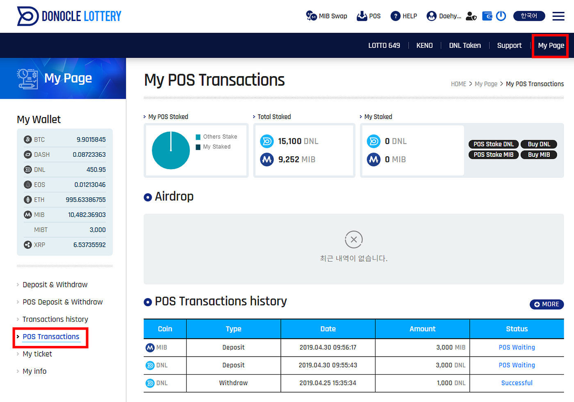Click the HELP question mark icon

[395, 16]
